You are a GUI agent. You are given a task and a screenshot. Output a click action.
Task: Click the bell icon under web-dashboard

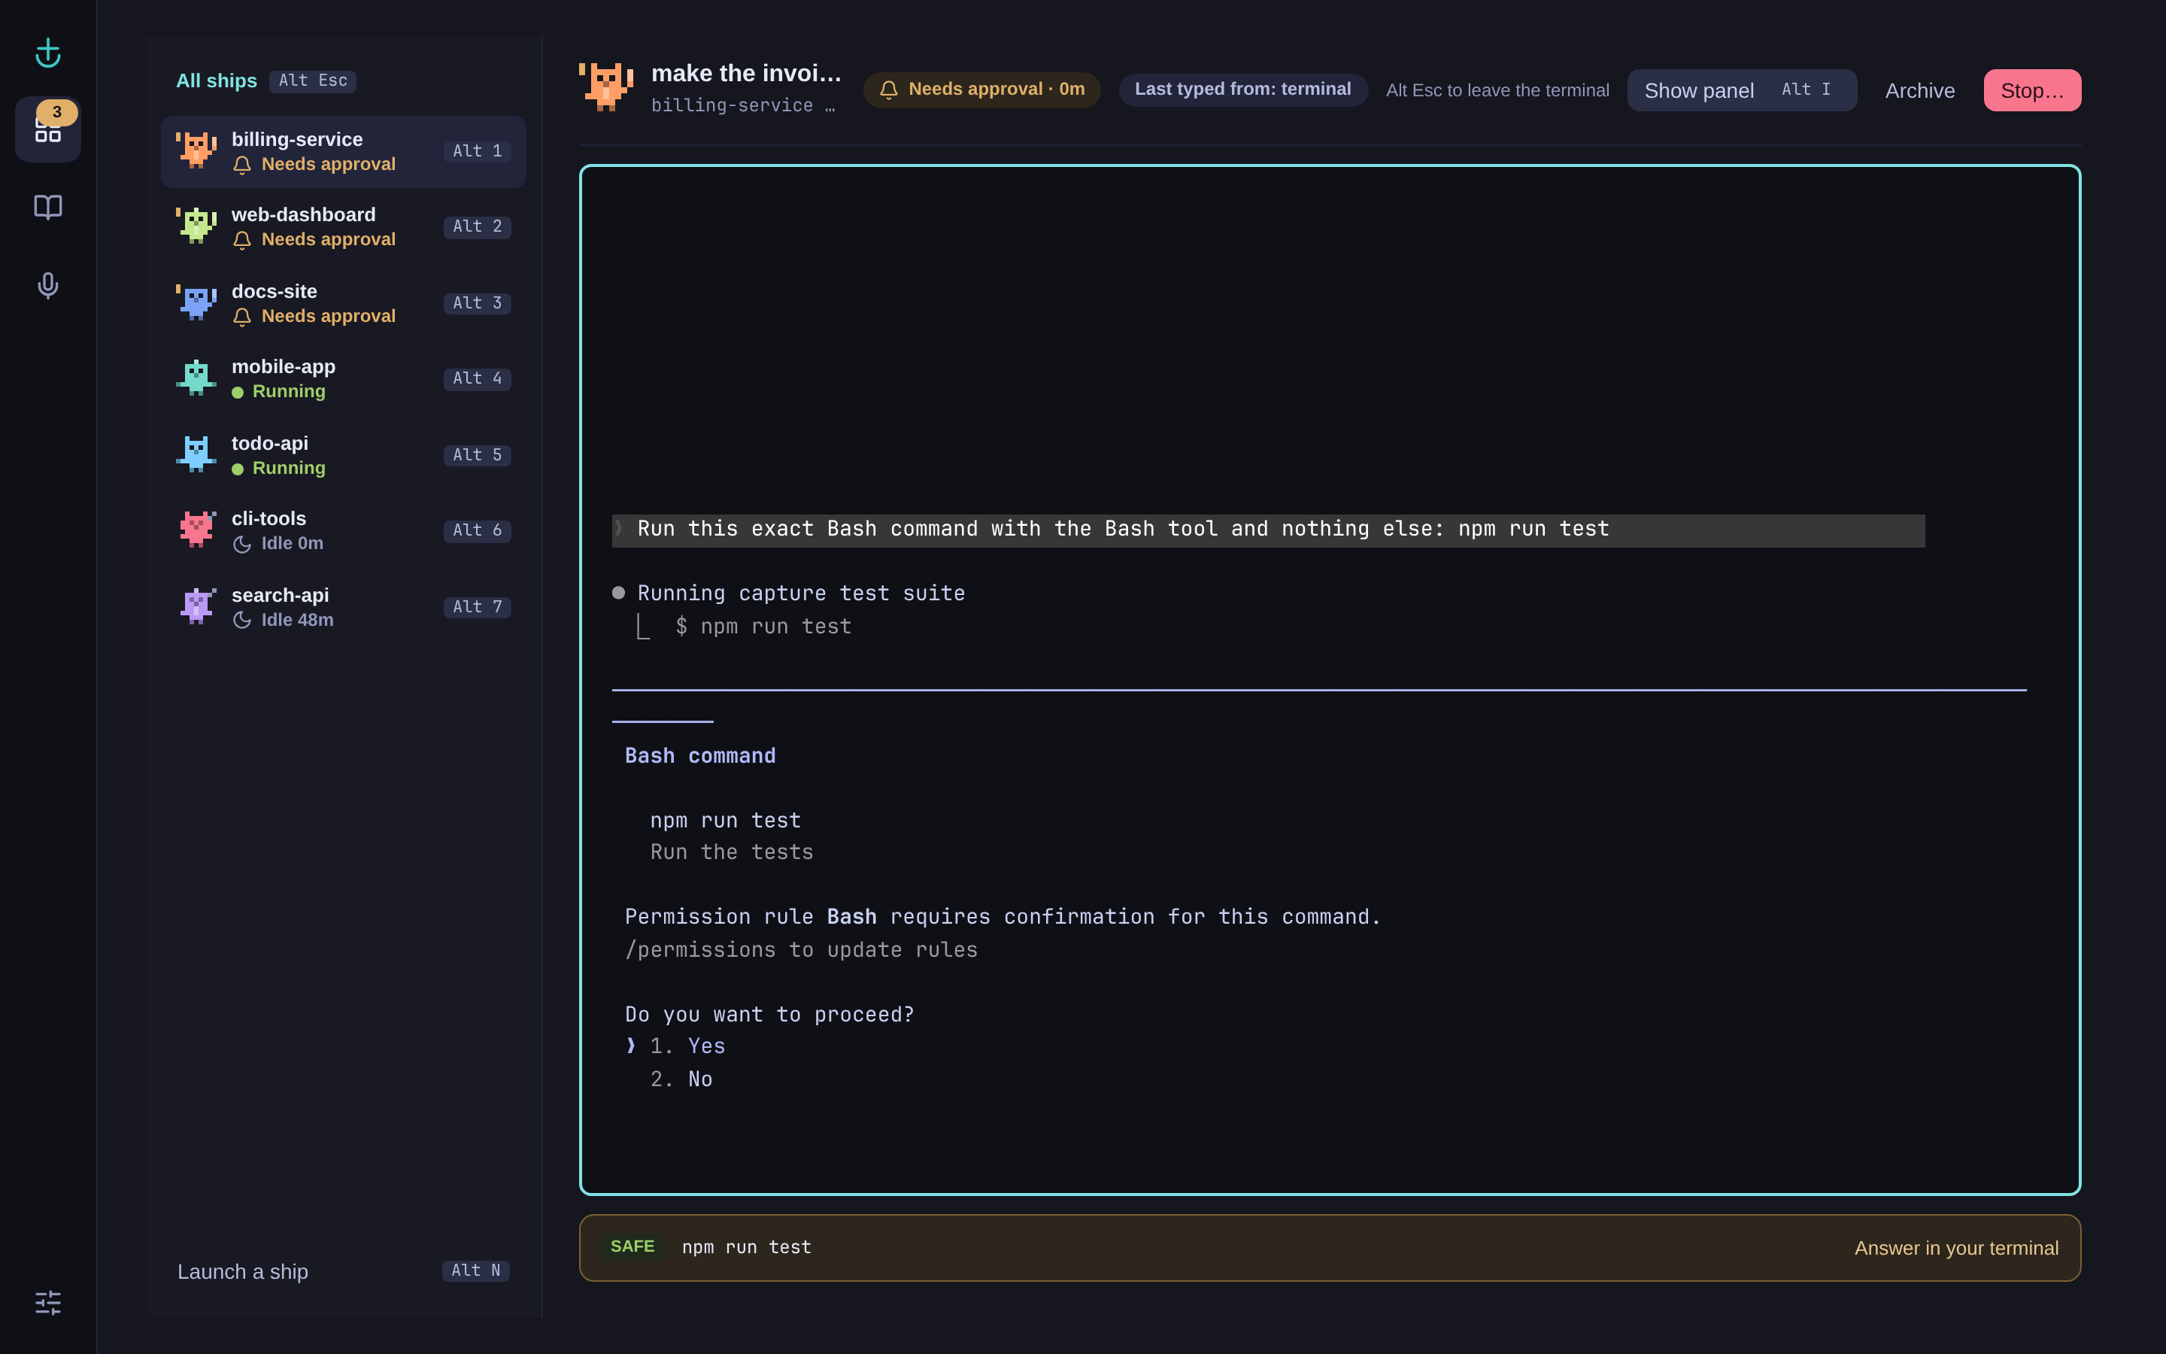click(x=241, y=240)
